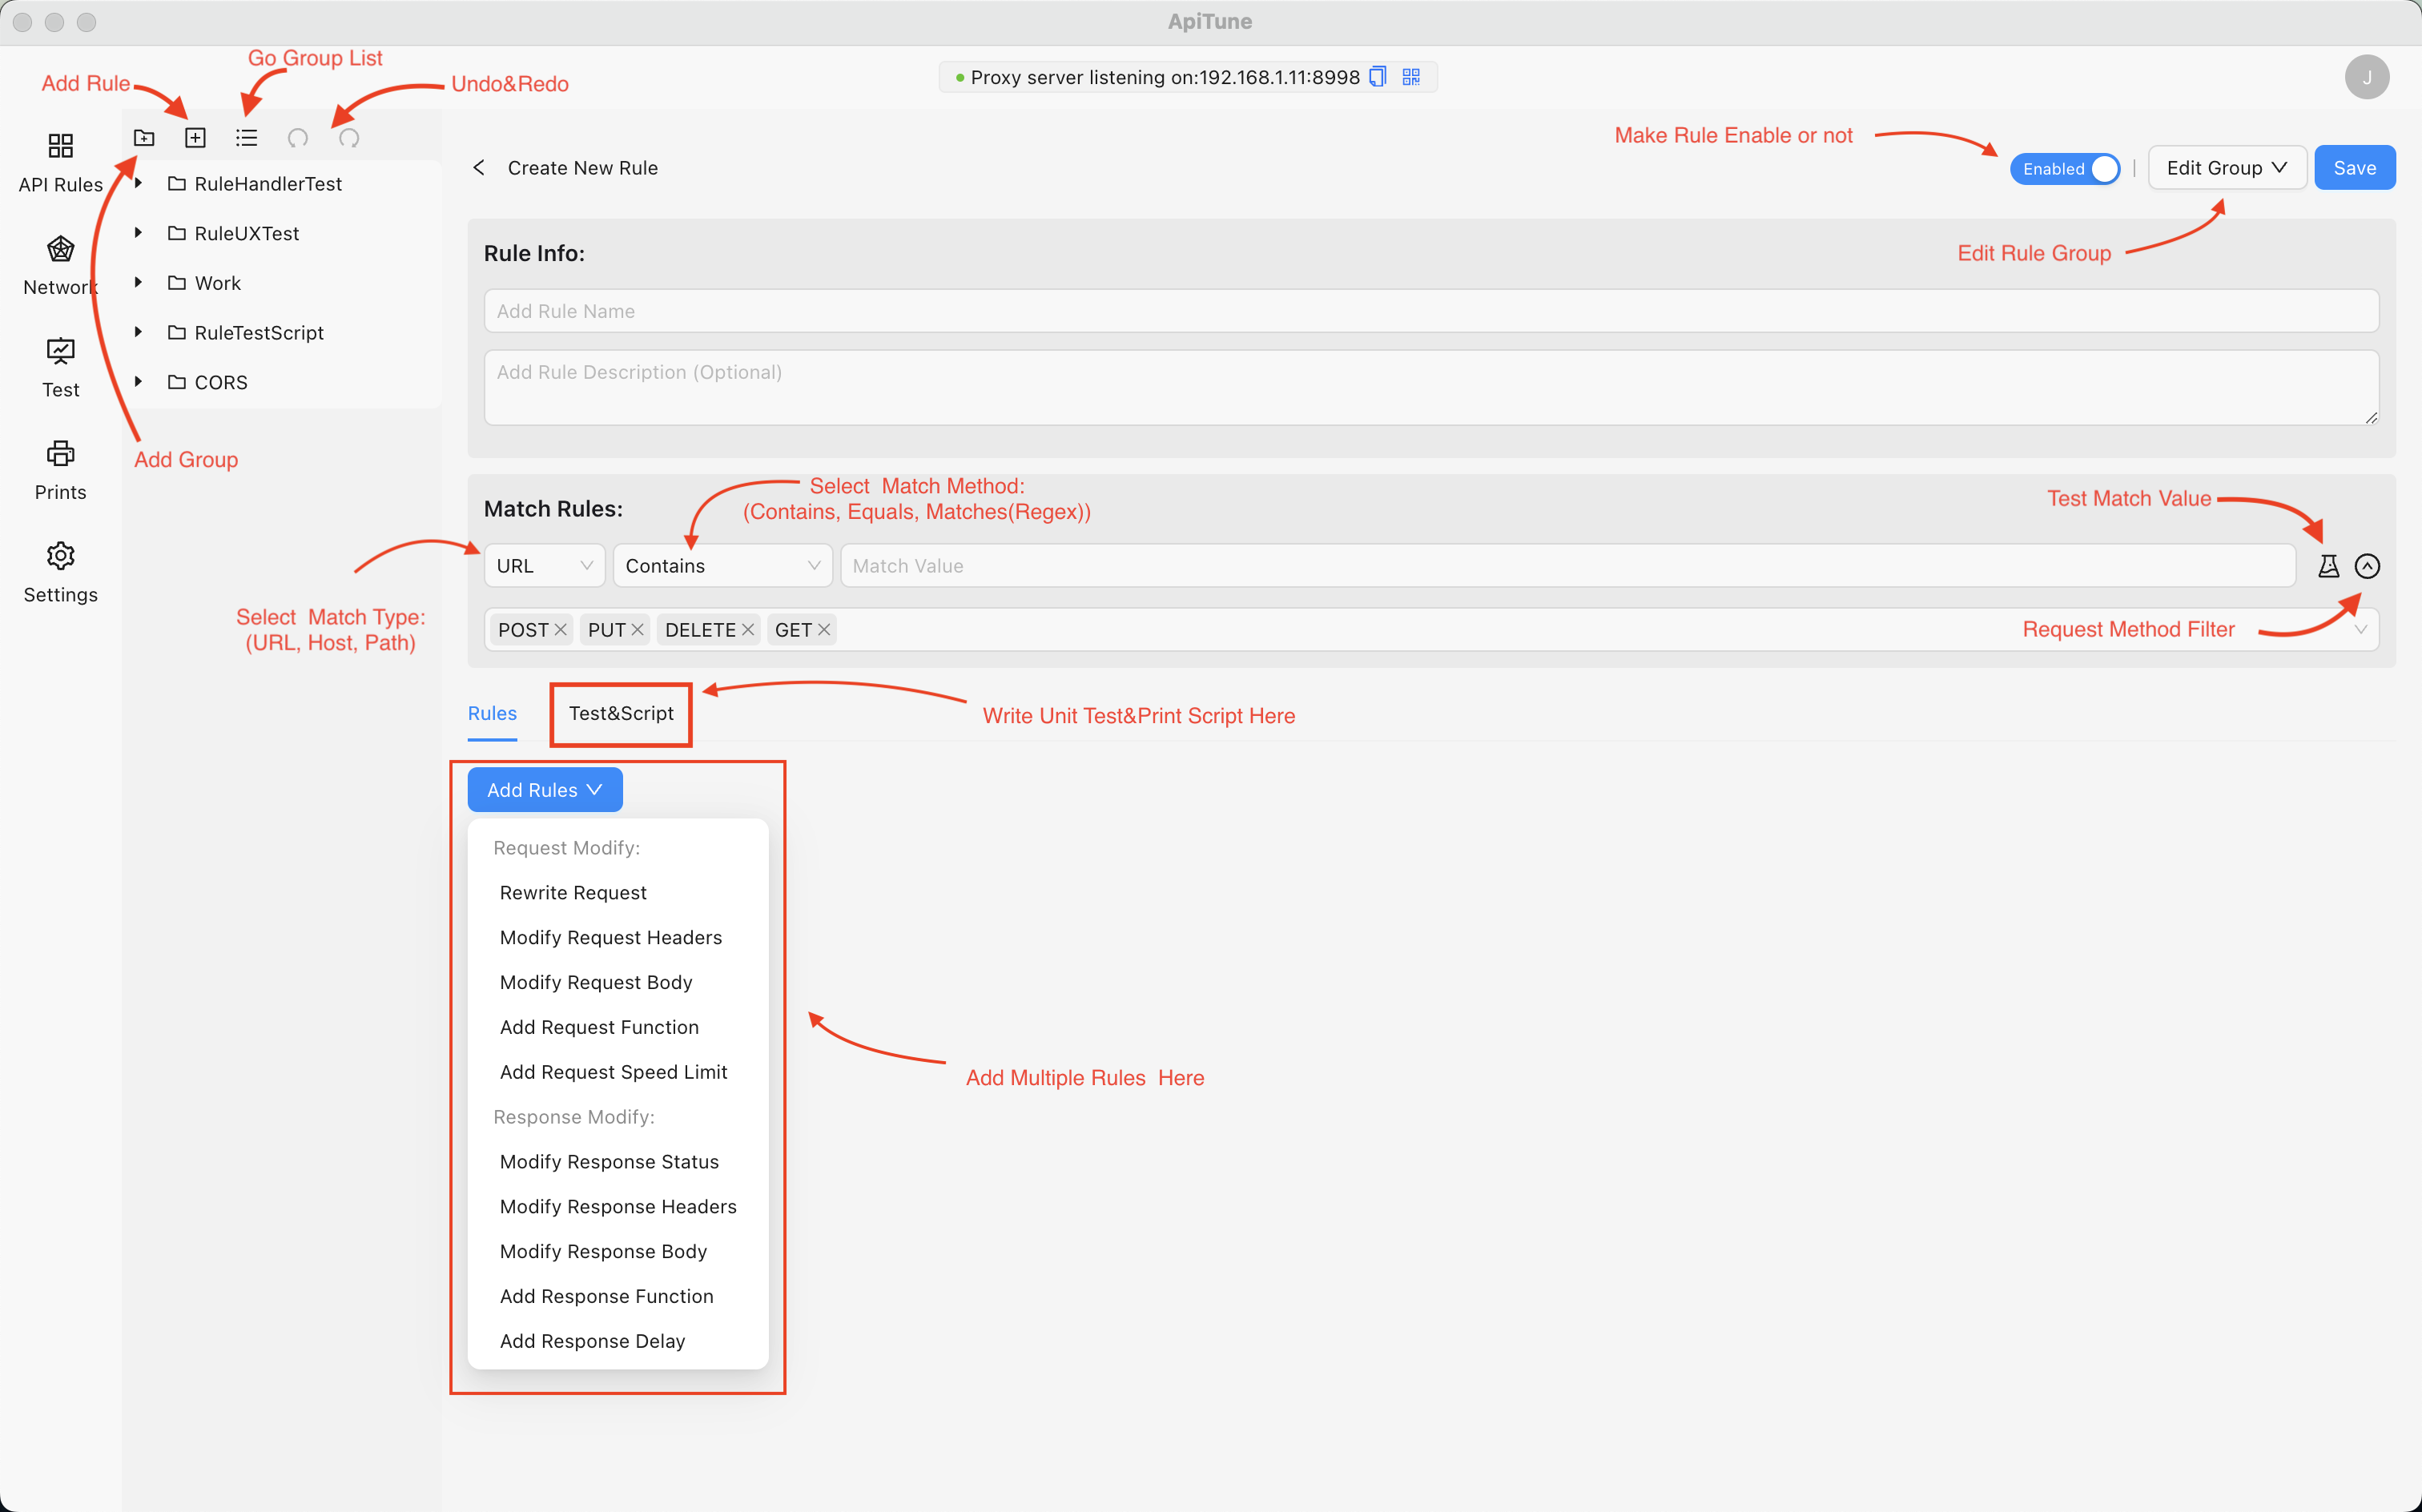2422x1512 pixels.
Task: Click the Add Rule Name field
Action: (x=1430, y=311)
